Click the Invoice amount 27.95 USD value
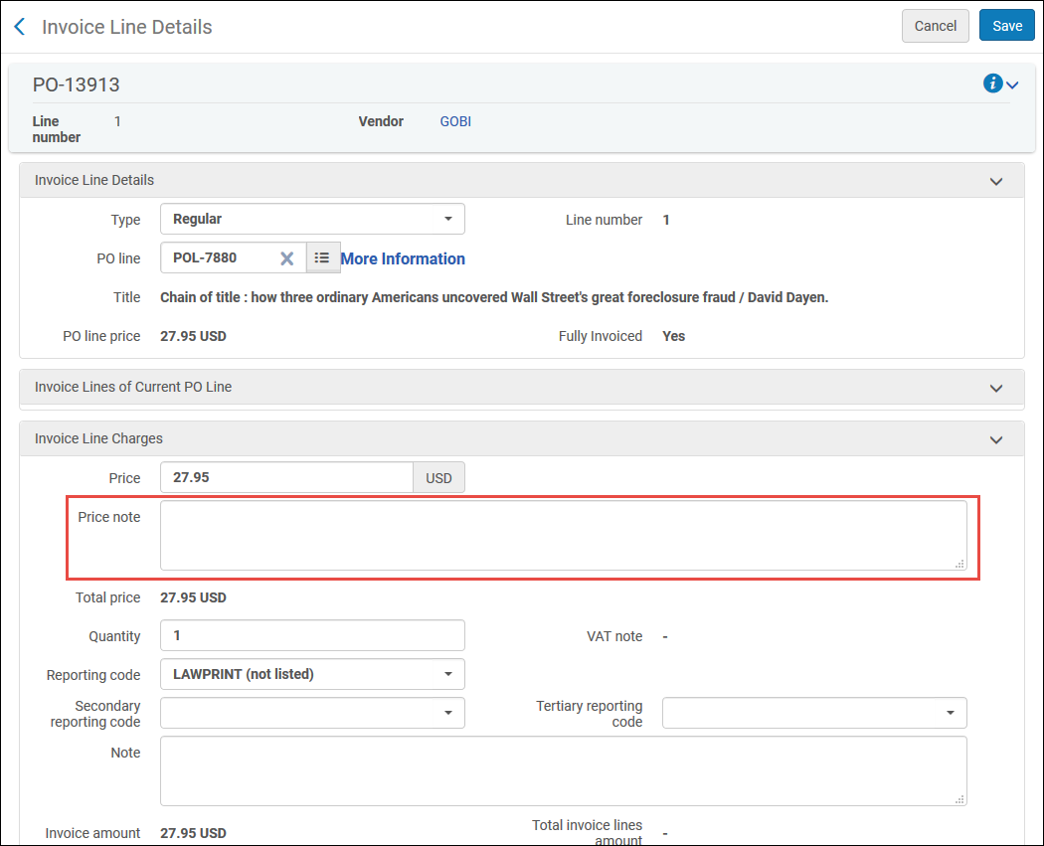This screenshot has width=1044, height=846. (x=193, y=833)
